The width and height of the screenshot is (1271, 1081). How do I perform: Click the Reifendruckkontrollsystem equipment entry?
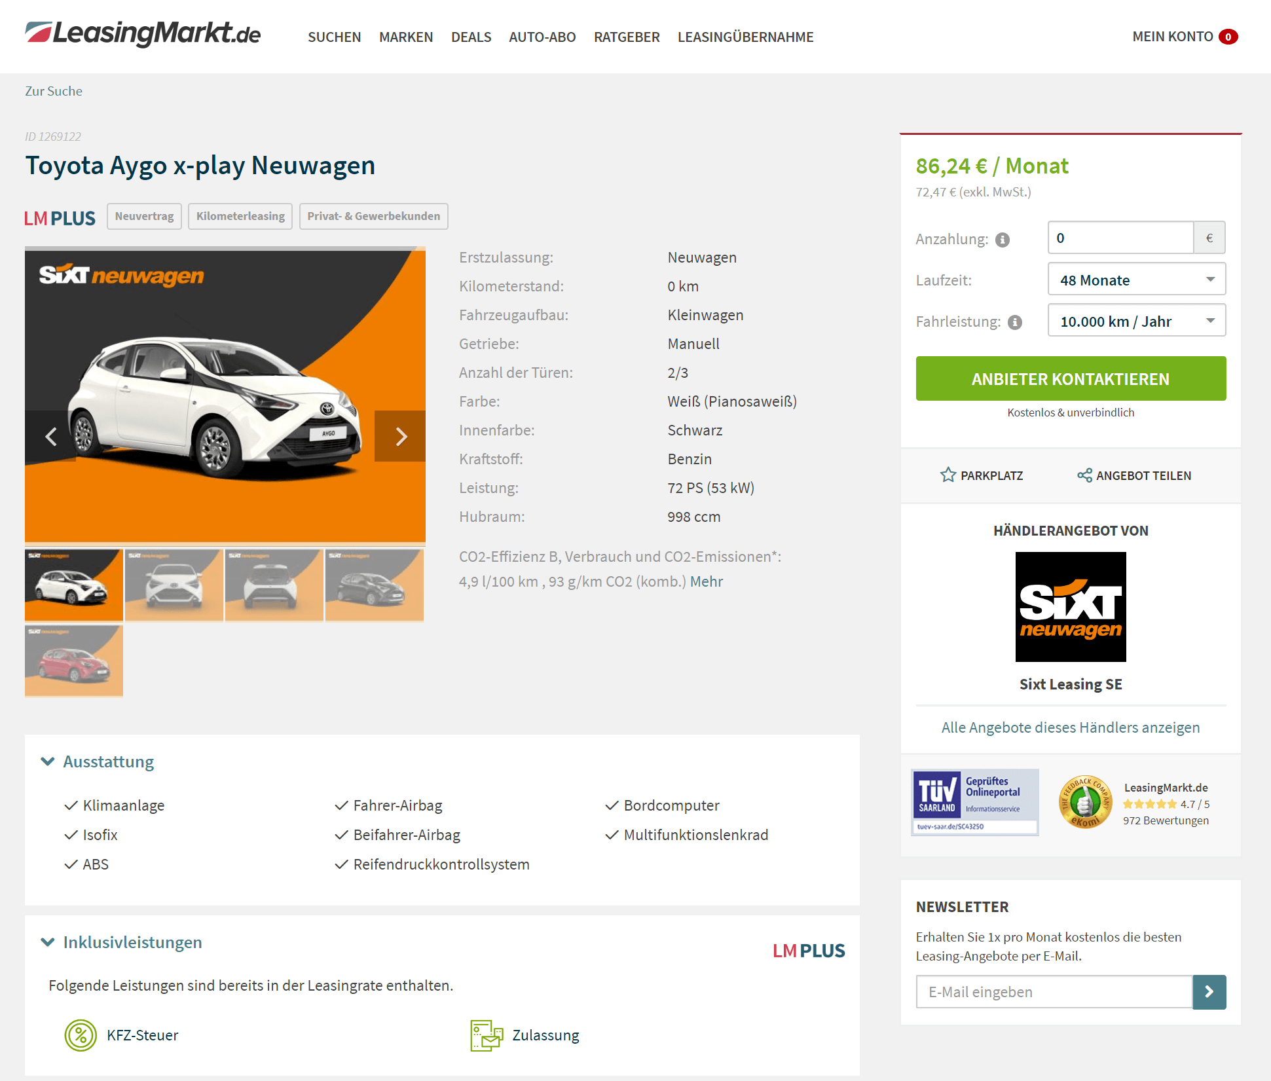[432, 864]
